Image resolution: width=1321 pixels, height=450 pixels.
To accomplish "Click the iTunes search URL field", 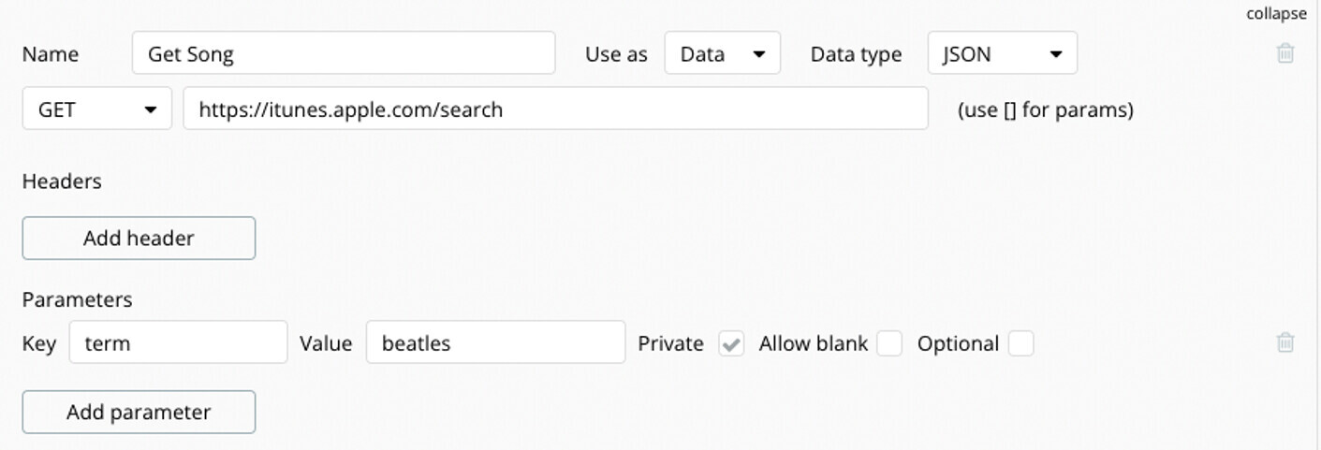I will tap(555, 109).
